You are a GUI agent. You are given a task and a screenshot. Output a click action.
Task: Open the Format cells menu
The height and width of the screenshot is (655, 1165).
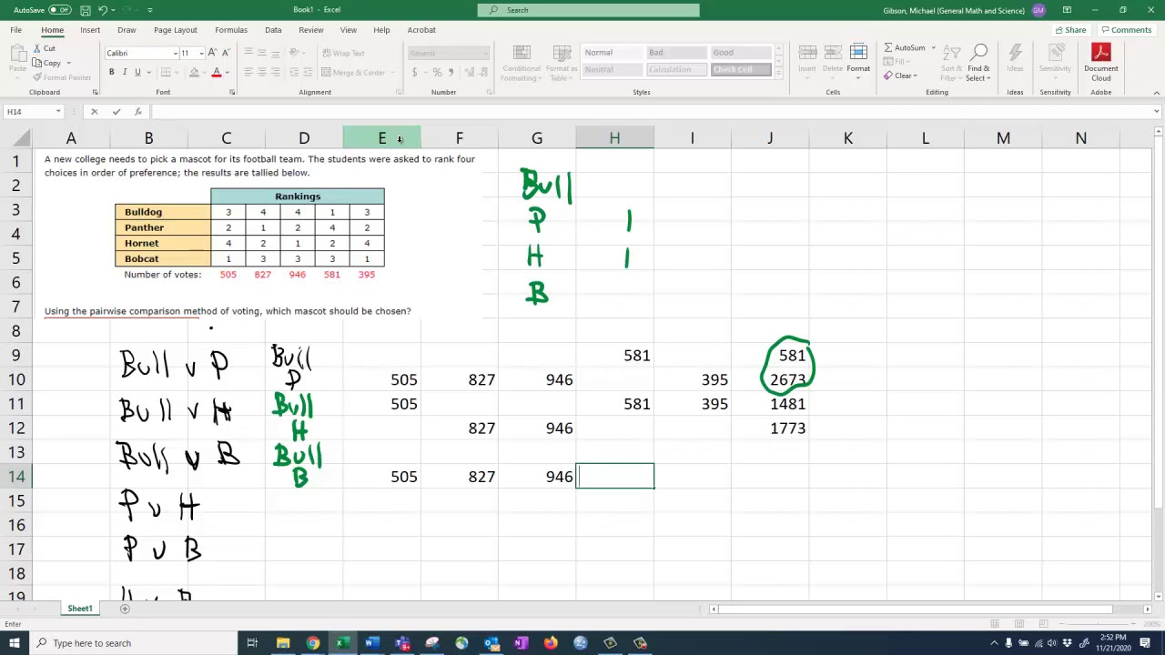coord(858,60)
